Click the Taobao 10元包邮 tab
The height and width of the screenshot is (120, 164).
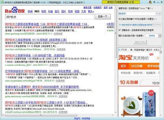(137, 66)
